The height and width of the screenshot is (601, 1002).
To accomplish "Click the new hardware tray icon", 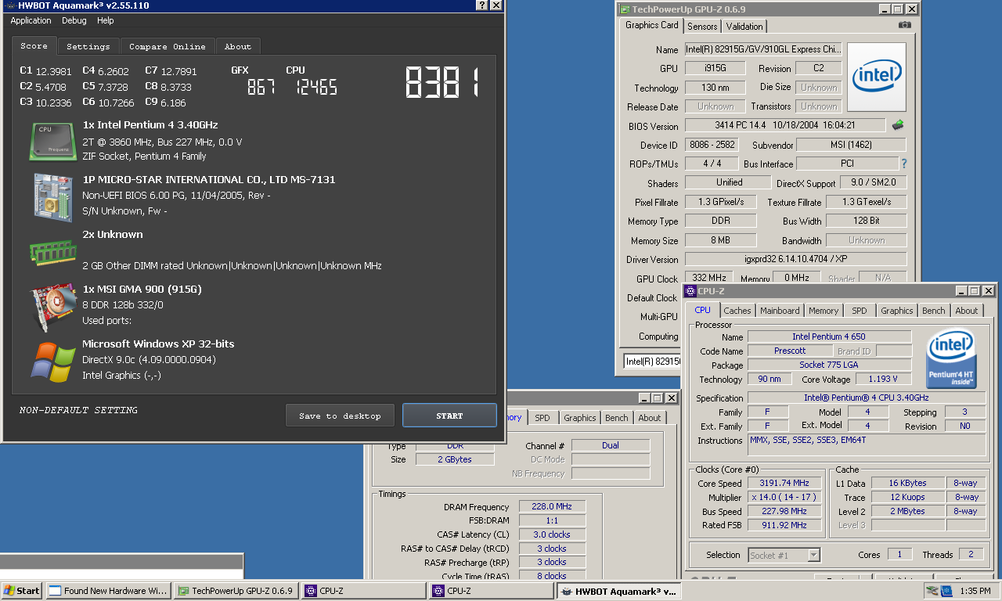I will 932,591.
